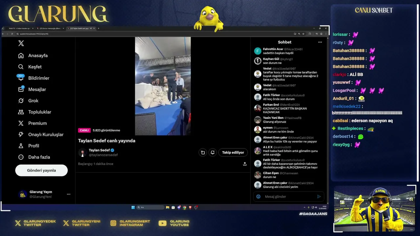Click Yasin Yani Ben username
The width and height of the screenshot is (420, 236).
click(x=273, y=118)
